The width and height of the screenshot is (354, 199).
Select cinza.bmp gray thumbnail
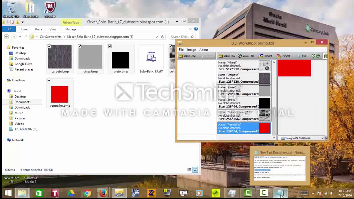point(90,57)
